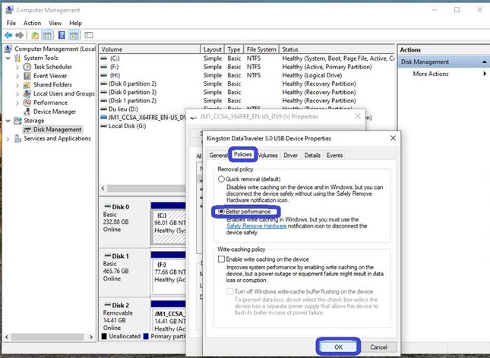This screenshot has height=358, width=490.
Task: Click the Back arrow toolbar icon
Action: [x=8, y=36]
